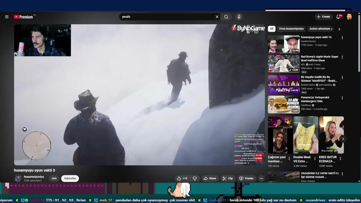Click the 772K views 12 days ago text
Image resolution: width=361 pixels, height=203 pixels.
tap(314, 45)
